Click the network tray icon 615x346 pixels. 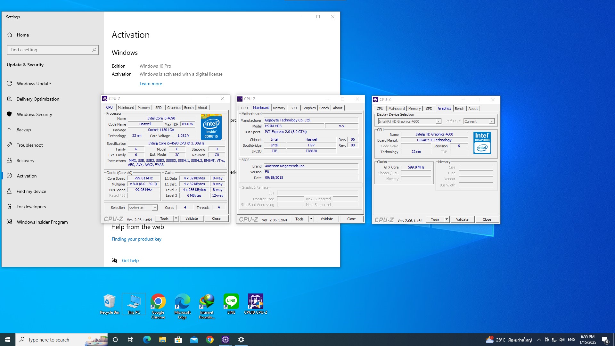coord(554,340)
